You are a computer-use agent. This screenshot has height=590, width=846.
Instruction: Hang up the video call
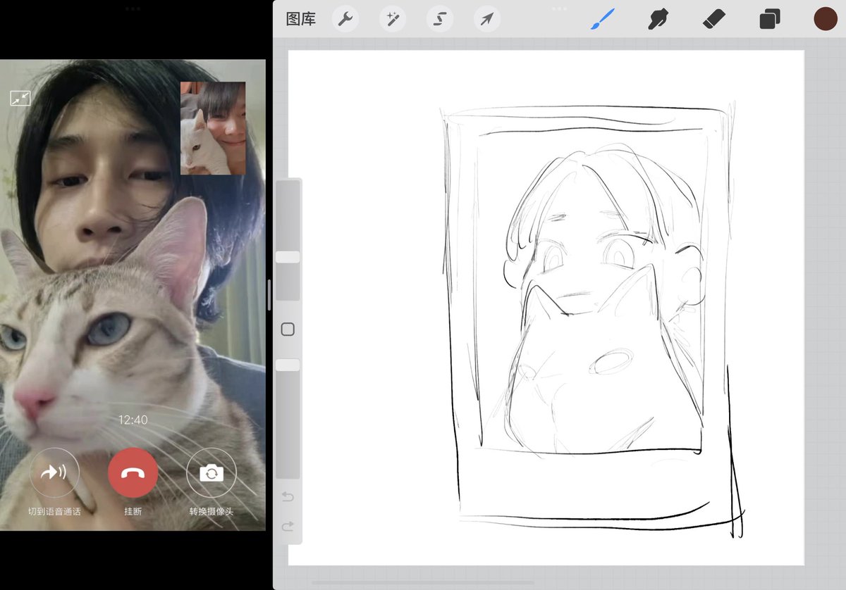point(133,473)
